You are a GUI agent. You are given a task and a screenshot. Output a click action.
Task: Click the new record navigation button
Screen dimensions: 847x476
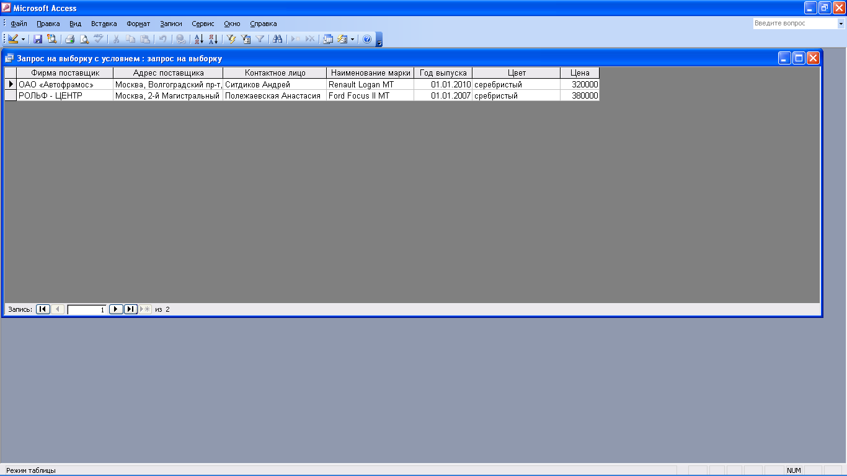pos(145,309)
